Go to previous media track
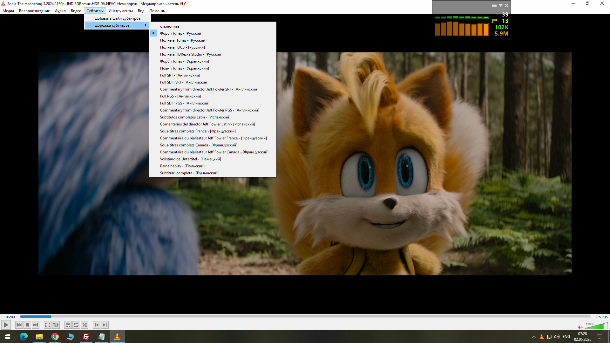The width and height of the screenshot is (610, 343). (19, 325)
